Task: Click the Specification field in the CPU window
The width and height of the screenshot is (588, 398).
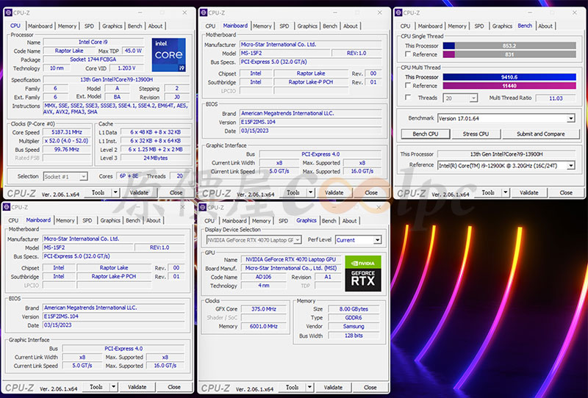Action: (116, 79)
